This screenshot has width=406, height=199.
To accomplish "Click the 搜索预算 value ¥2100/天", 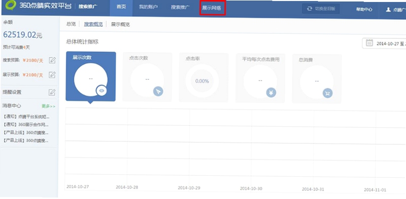I will click(x=32, y=61).
